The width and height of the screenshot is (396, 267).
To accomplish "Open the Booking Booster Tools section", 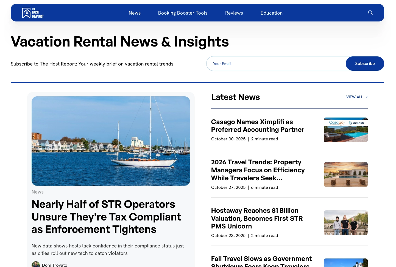I will (183, 13).
